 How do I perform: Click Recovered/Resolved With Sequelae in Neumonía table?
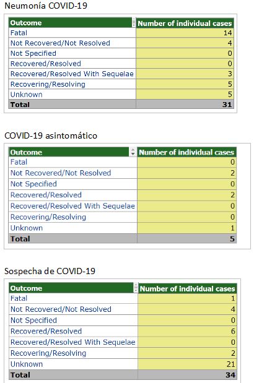(72, 74)
